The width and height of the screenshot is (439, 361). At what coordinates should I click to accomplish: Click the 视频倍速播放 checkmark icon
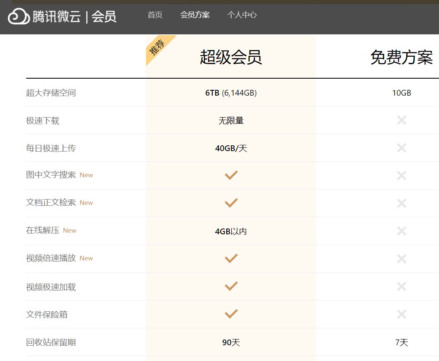[x=231, y=258]
